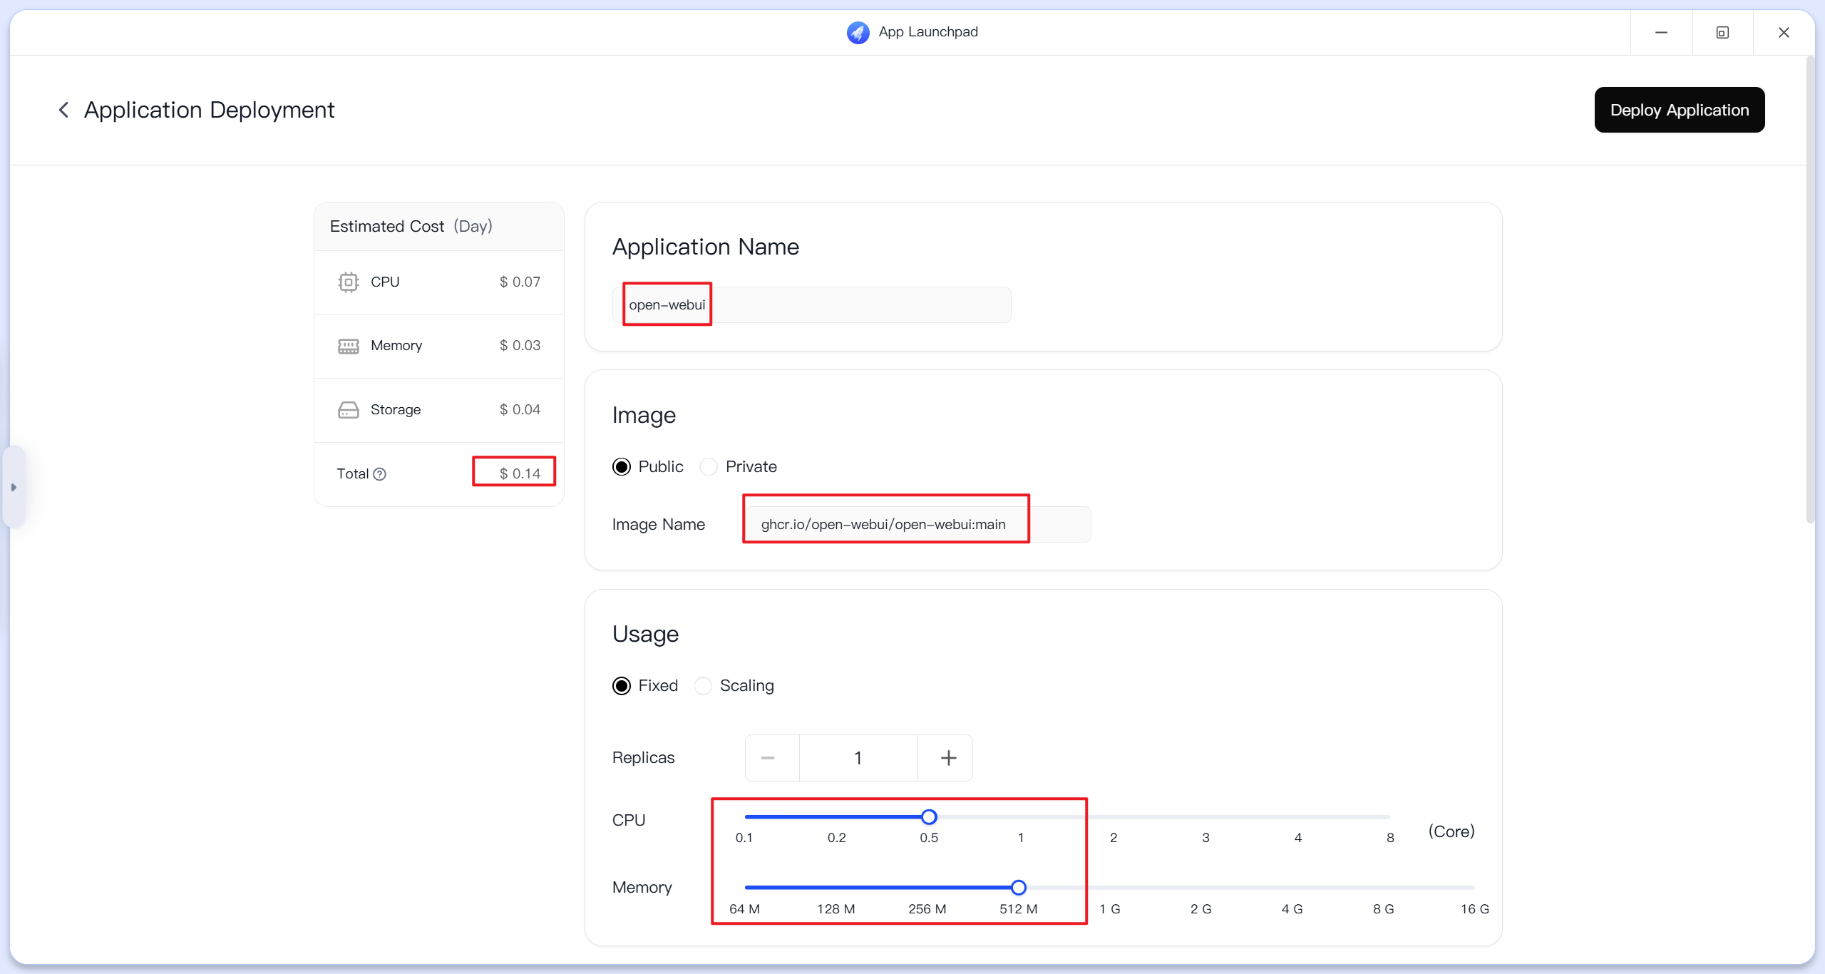Click the Memory module icon in Estimated Cost
The image size is (1825, 974).
pyautogui.click(x=348, y=347)
